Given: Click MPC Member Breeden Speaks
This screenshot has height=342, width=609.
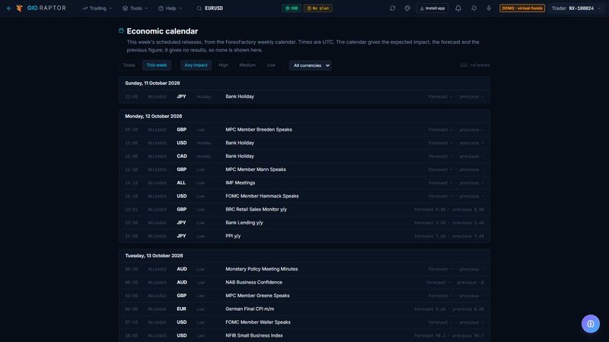Looking at the screenshot, I should 304,129.
